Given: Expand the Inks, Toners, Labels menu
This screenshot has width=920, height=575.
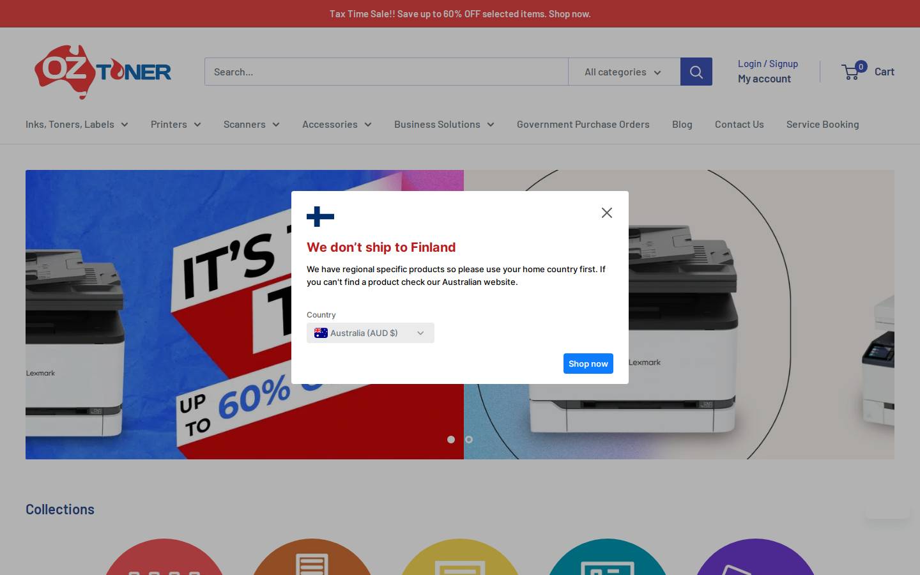Looking at the screenshot, I should [77, 125].
